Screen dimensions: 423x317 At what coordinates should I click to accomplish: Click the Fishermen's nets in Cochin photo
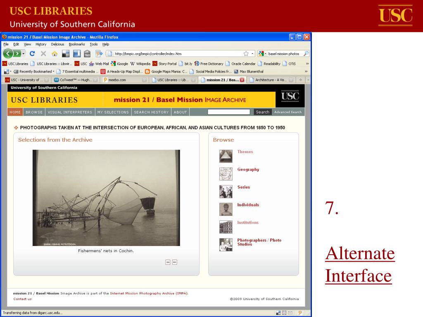coord(106,198)
